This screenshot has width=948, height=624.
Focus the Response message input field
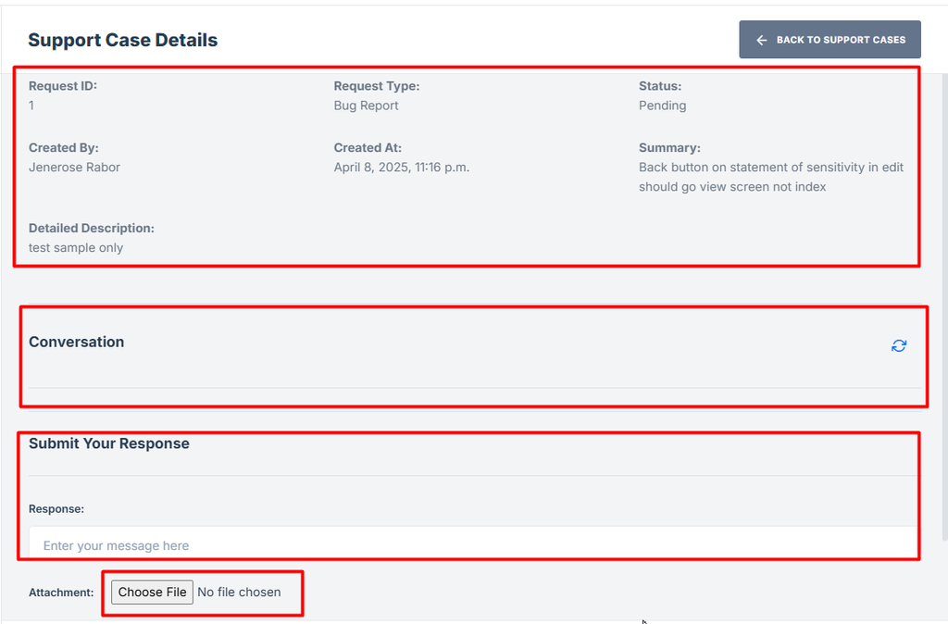[x=472, y=544]
